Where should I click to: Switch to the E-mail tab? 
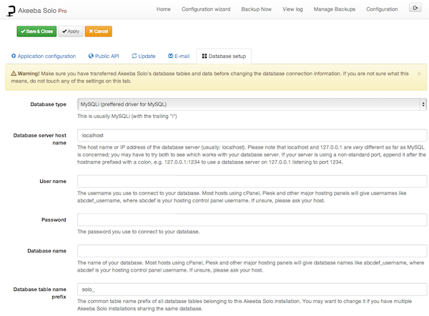pos(178,56)
